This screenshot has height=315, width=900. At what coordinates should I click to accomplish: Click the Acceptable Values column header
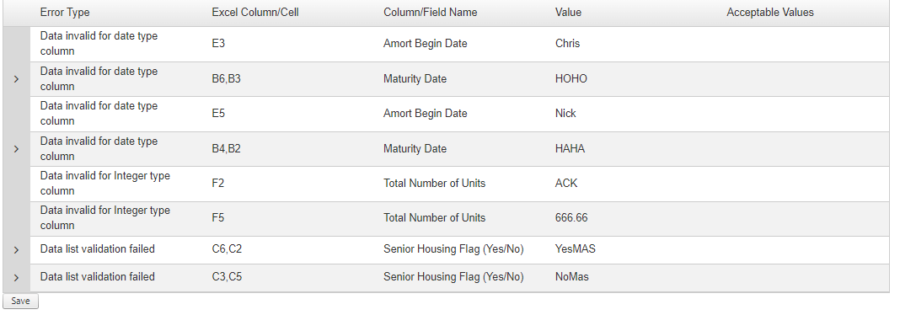[769, 12]
